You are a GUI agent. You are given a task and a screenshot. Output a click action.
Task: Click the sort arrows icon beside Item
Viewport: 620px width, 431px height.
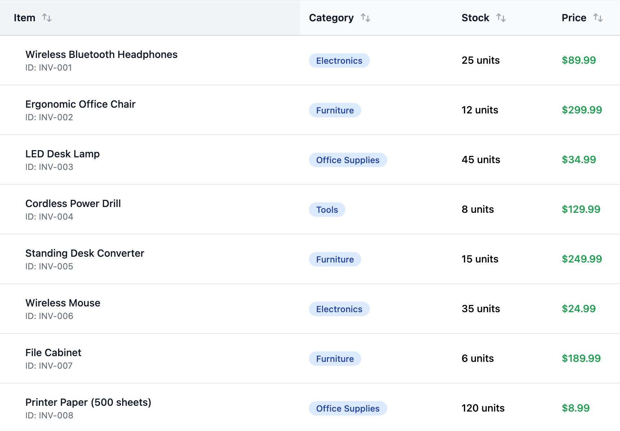coord(47,18)
